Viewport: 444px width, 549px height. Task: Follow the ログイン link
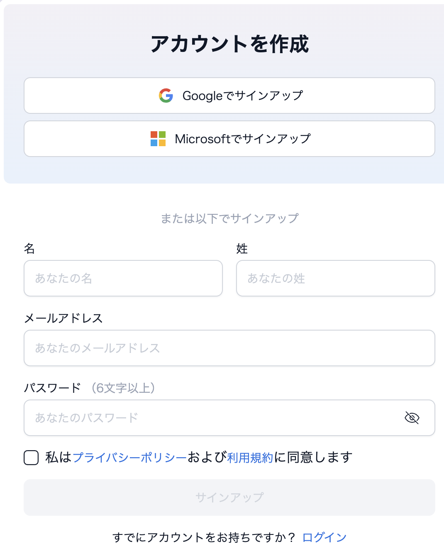click(324, 537)
